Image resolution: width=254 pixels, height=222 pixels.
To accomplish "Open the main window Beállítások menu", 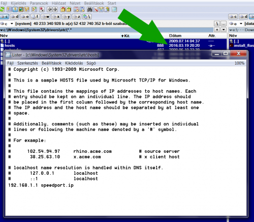I will pos(94,3).
